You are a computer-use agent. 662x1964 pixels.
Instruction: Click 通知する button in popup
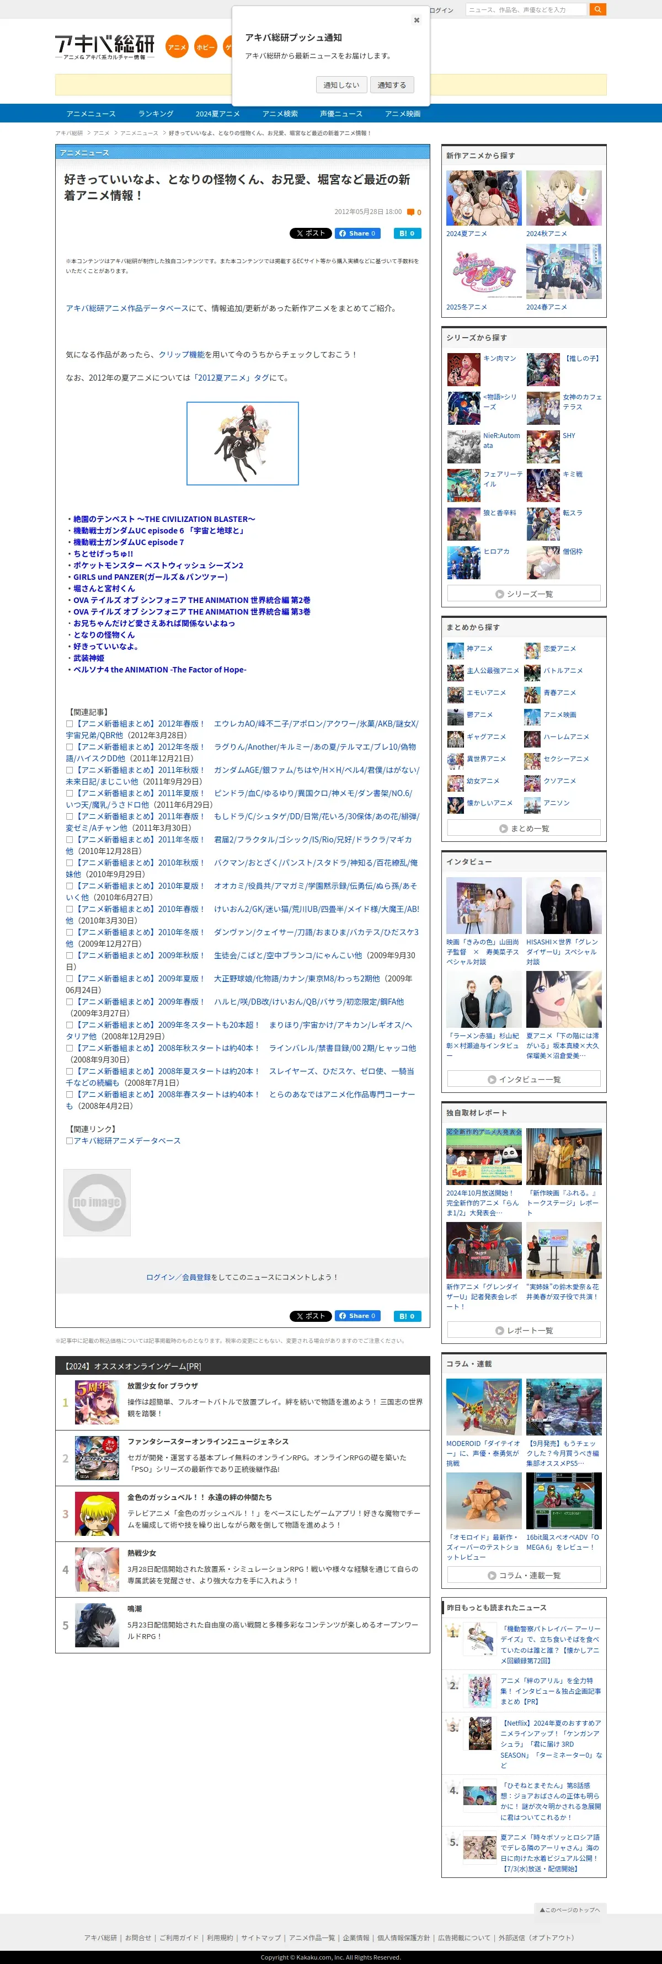click(392, 84)
